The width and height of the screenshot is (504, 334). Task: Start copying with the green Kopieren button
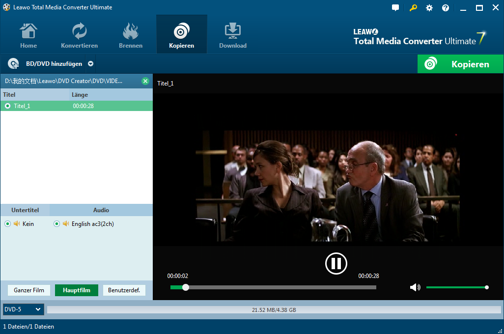point(460,64)
